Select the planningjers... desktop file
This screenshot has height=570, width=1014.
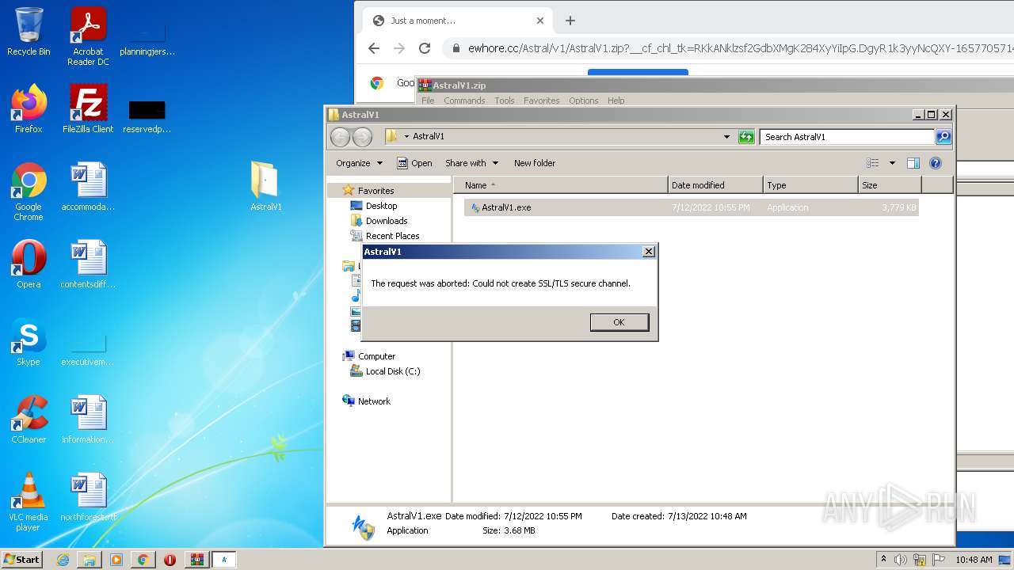[x=147, y=36]
